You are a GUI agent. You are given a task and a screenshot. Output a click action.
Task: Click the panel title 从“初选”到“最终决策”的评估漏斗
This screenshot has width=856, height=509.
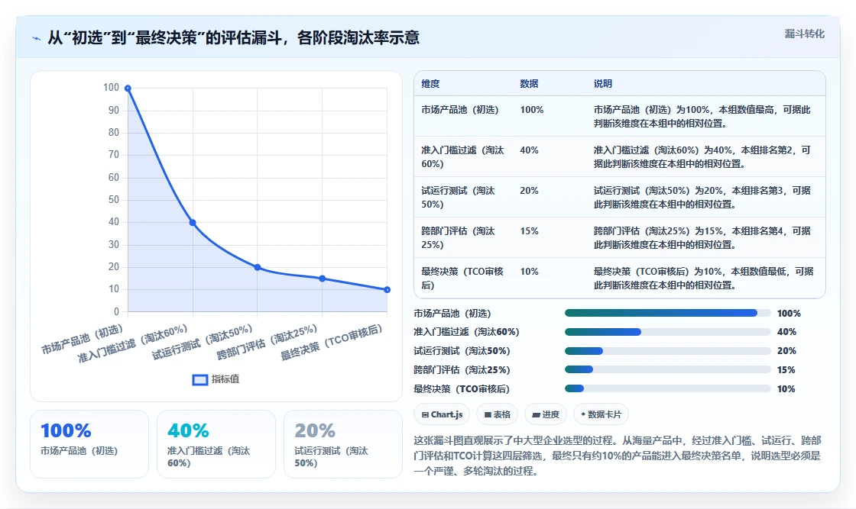coord(233,37)
